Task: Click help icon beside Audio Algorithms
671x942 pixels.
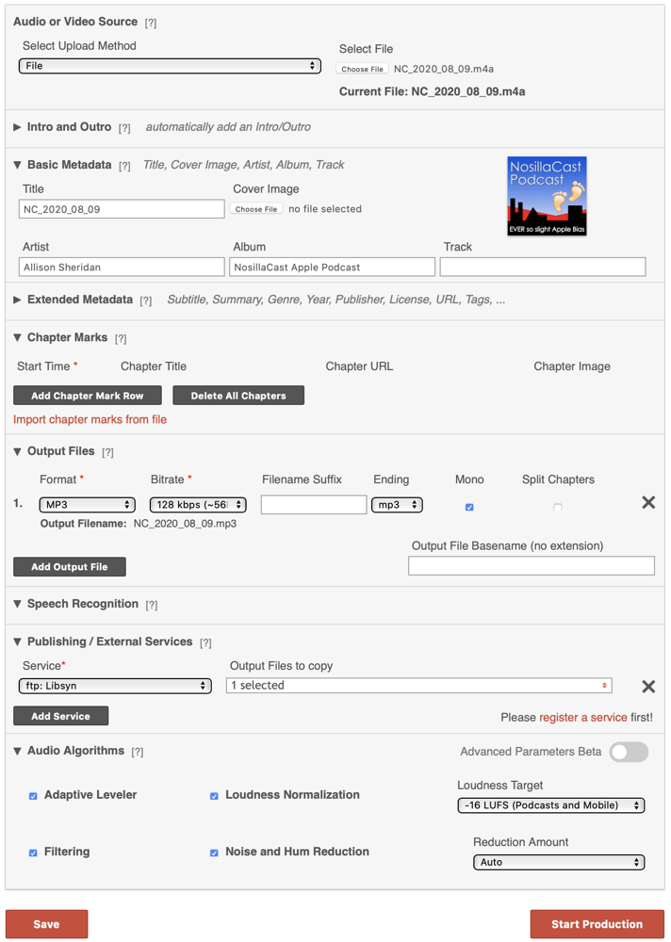Action: 138,753
